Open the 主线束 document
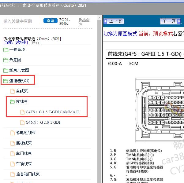 coord(22,91)
